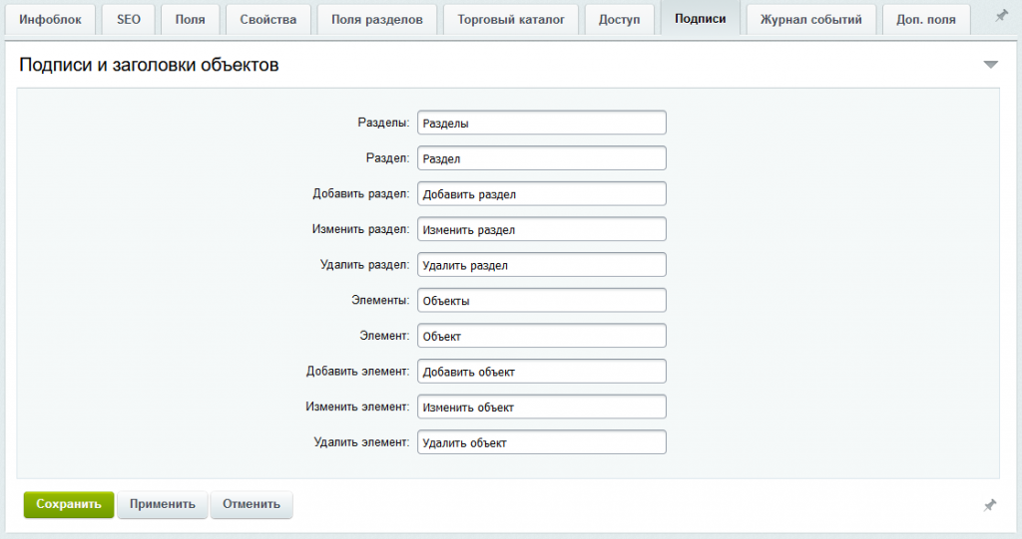
Task: Switch to the Доступ tab
Action: tap(619, 20)
